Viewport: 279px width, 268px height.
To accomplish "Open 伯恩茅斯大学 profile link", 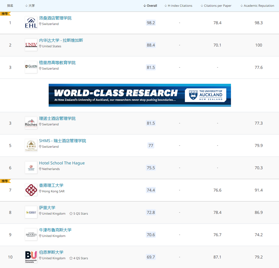I will click(x=51, y=252).
